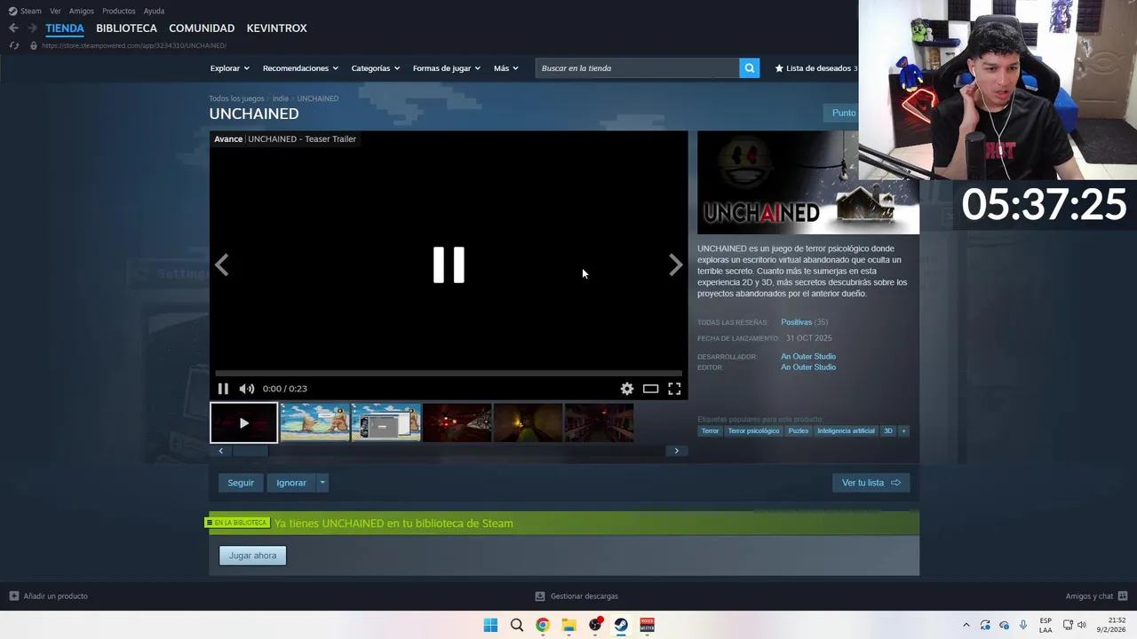
Task: Open Gestionar descargas
Action: coord(576,596)
